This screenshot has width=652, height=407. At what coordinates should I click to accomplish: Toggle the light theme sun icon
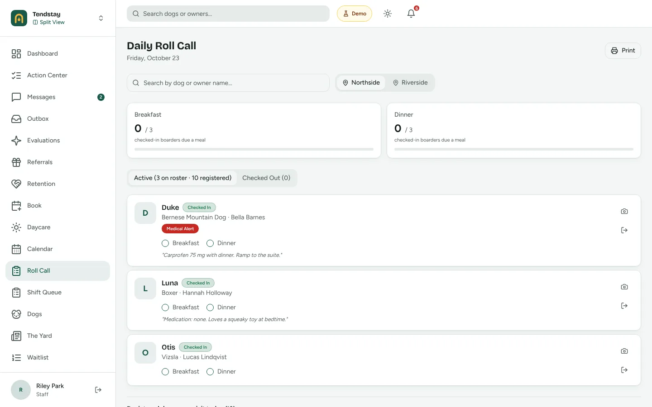click(x=388, y=14)
